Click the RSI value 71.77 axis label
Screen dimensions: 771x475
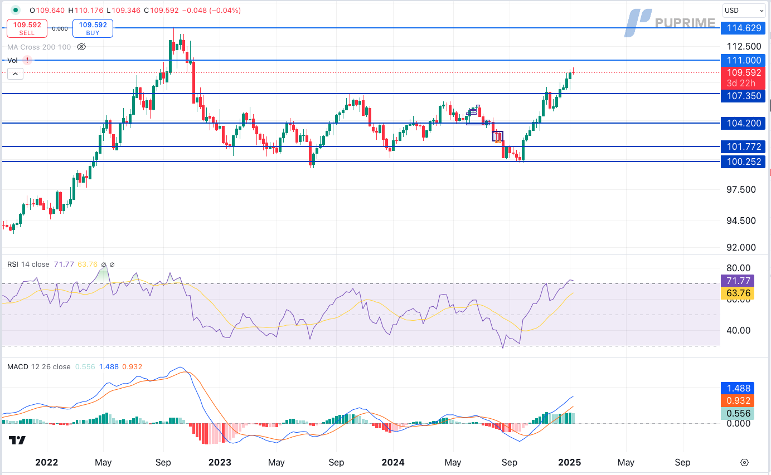738,281
